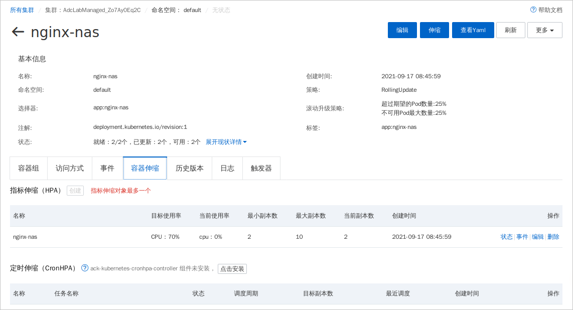
Task: Go back using the left arrow icon
Action: (18, 32)
